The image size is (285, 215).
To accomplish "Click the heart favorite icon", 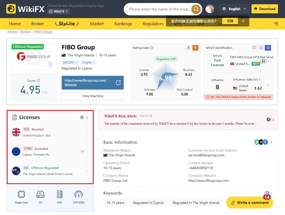I will coord(254,48).
